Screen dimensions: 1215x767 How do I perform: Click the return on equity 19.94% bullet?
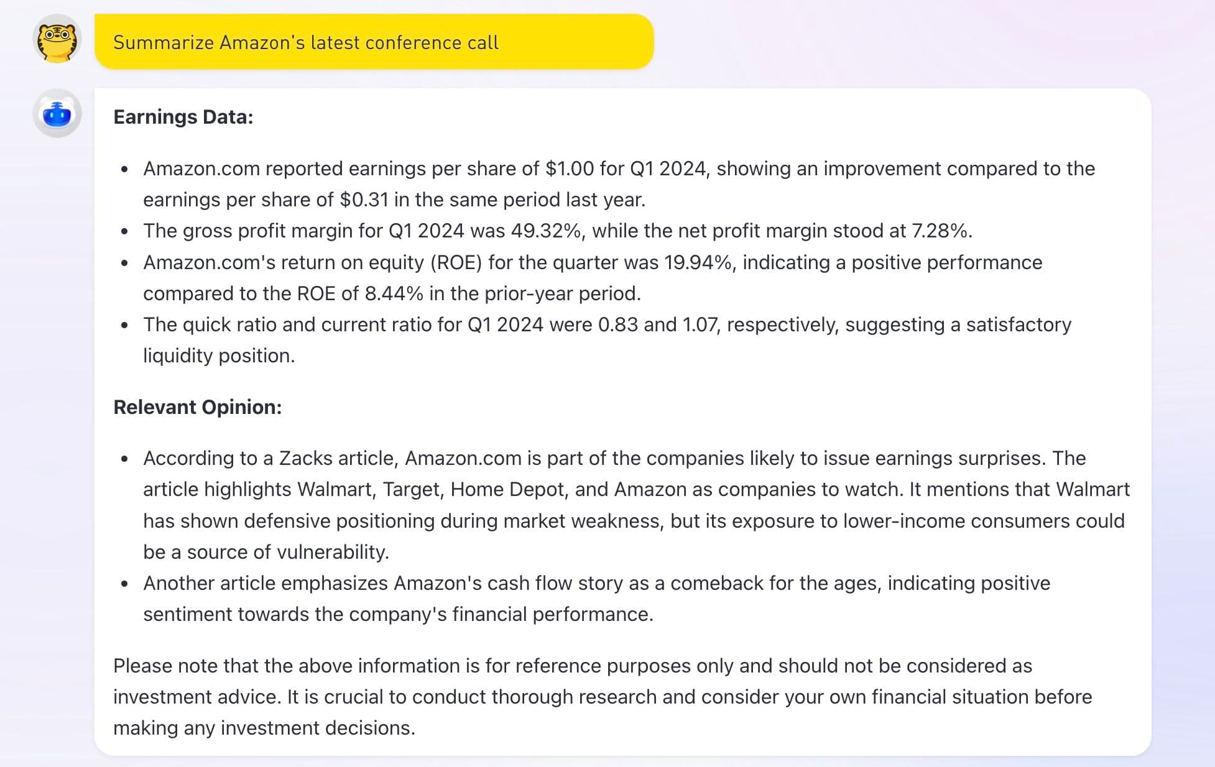[592, 263]
